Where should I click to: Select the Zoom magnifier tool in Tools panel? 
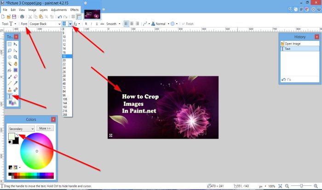coord(15,57)
